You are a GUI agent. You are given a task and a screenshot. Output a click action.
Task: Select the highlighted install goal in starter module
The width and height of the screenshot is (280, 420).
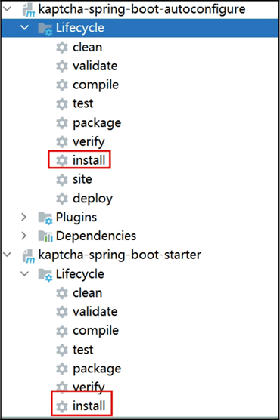tap(89, 406)
